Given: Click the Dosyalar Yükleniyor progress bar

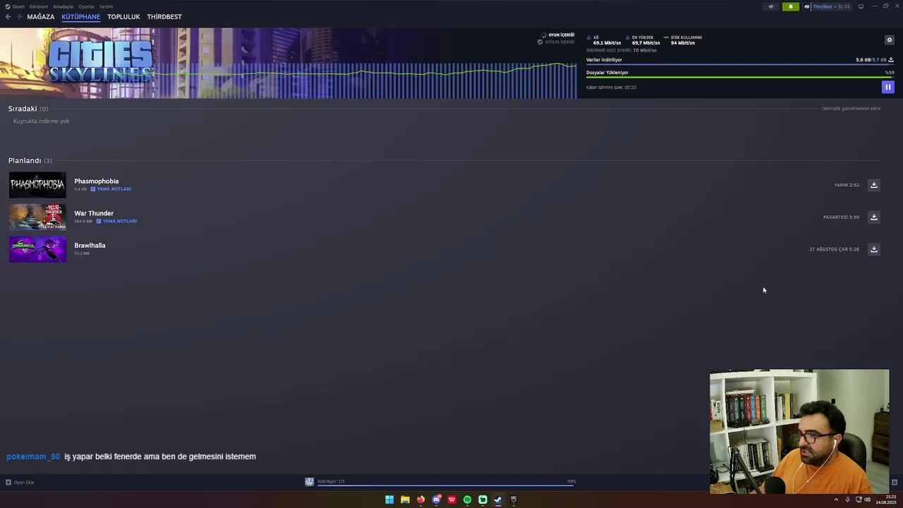Looking at the screenshot, I should (x=740, y=77).
